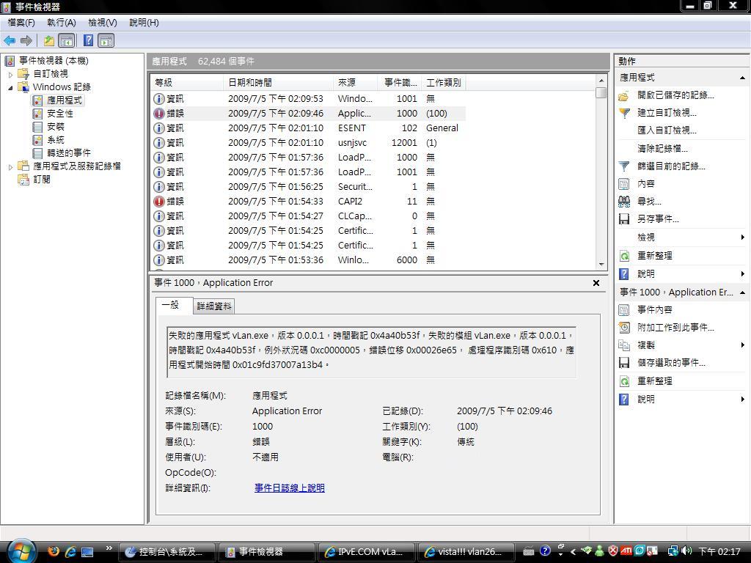Click 開啟已儲存的記錄 in the actions pane
The height and width of the screenshot is (563, 751).
click(x=675, y=95)
